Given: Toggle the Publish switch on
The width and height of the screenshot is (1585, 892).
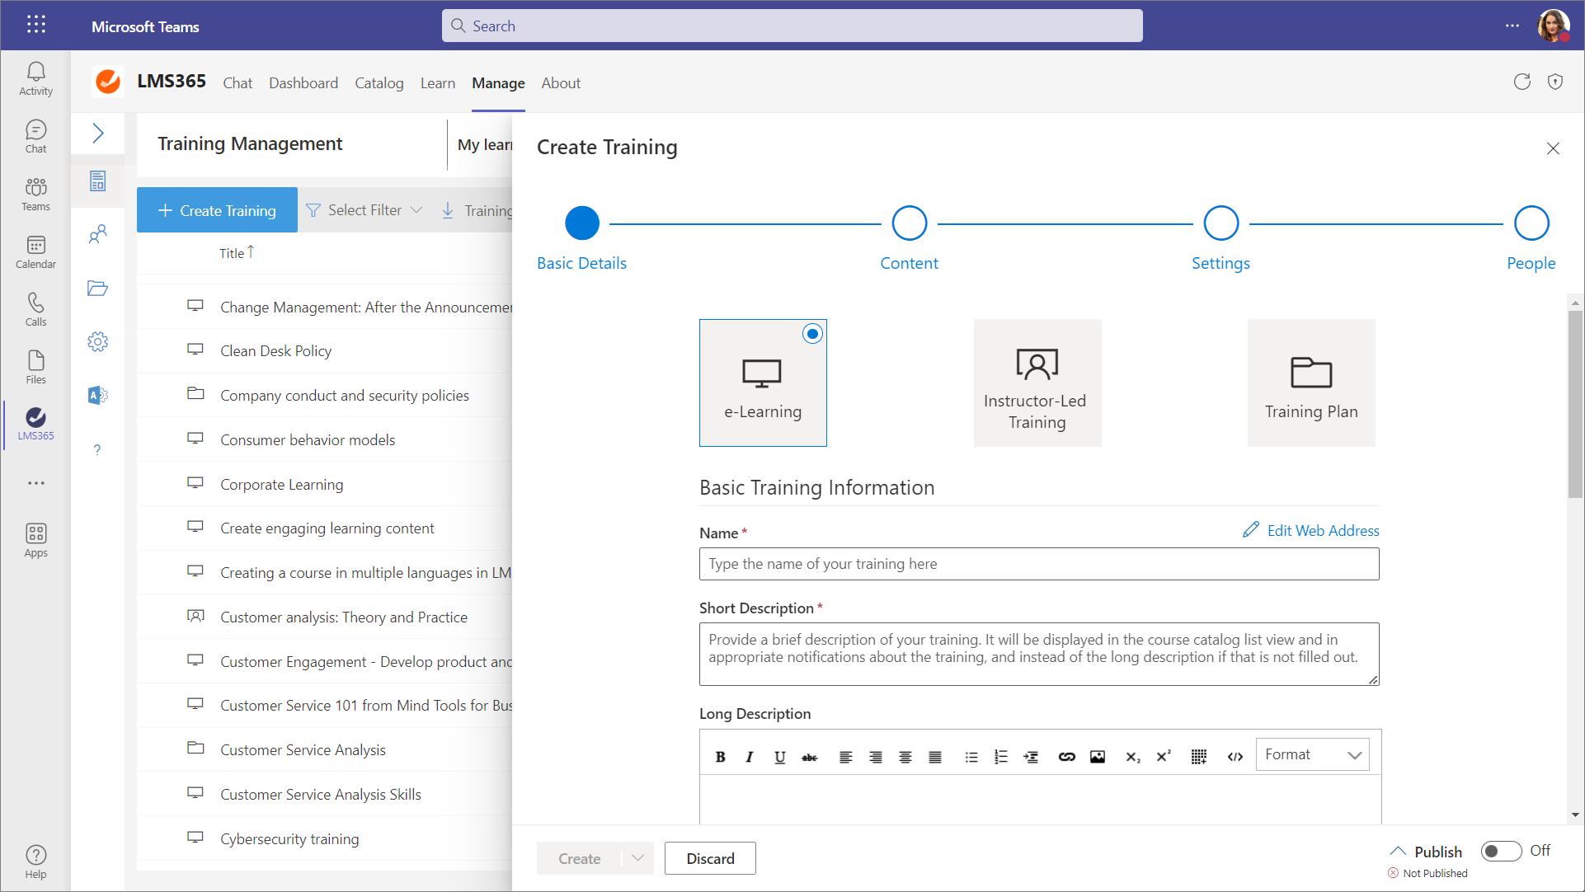Looking at the screenshot, I should coord(1501,851).
